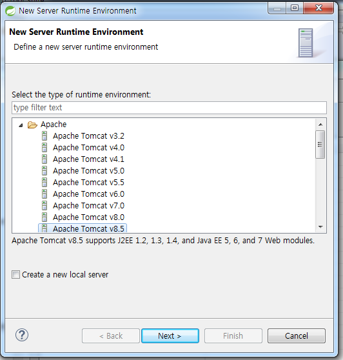Close the New Server Runtime Environment dialog

[318, 8]
